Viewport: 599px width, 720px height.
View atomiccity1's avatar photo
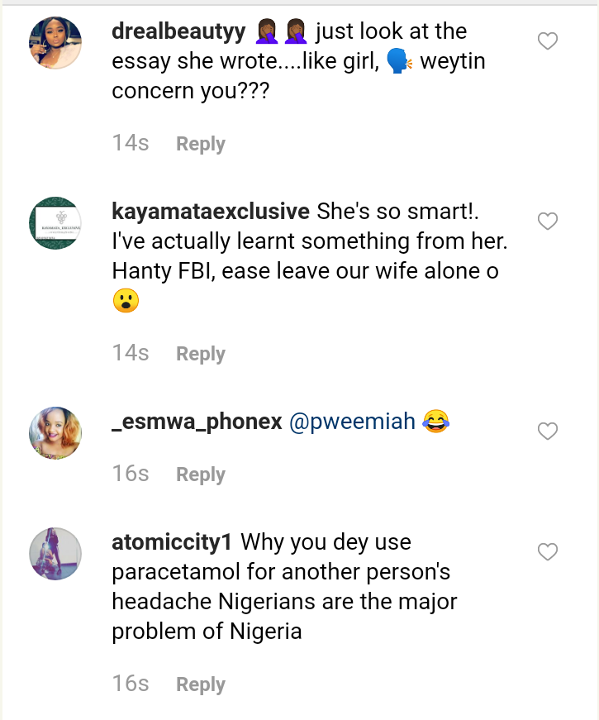[55, 554]
